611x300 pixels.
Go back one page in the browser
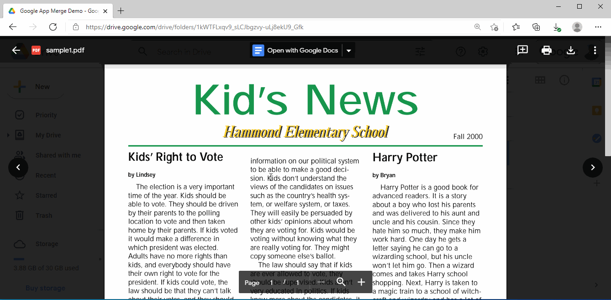pyautogui.click(x=13, y=27)
